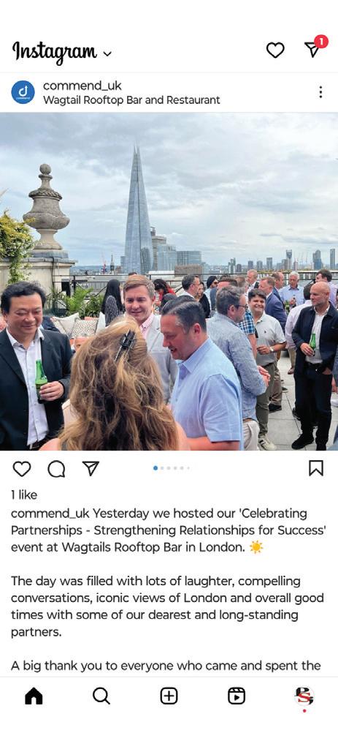Open own profile avatar in bottom bar

point(304,696)
